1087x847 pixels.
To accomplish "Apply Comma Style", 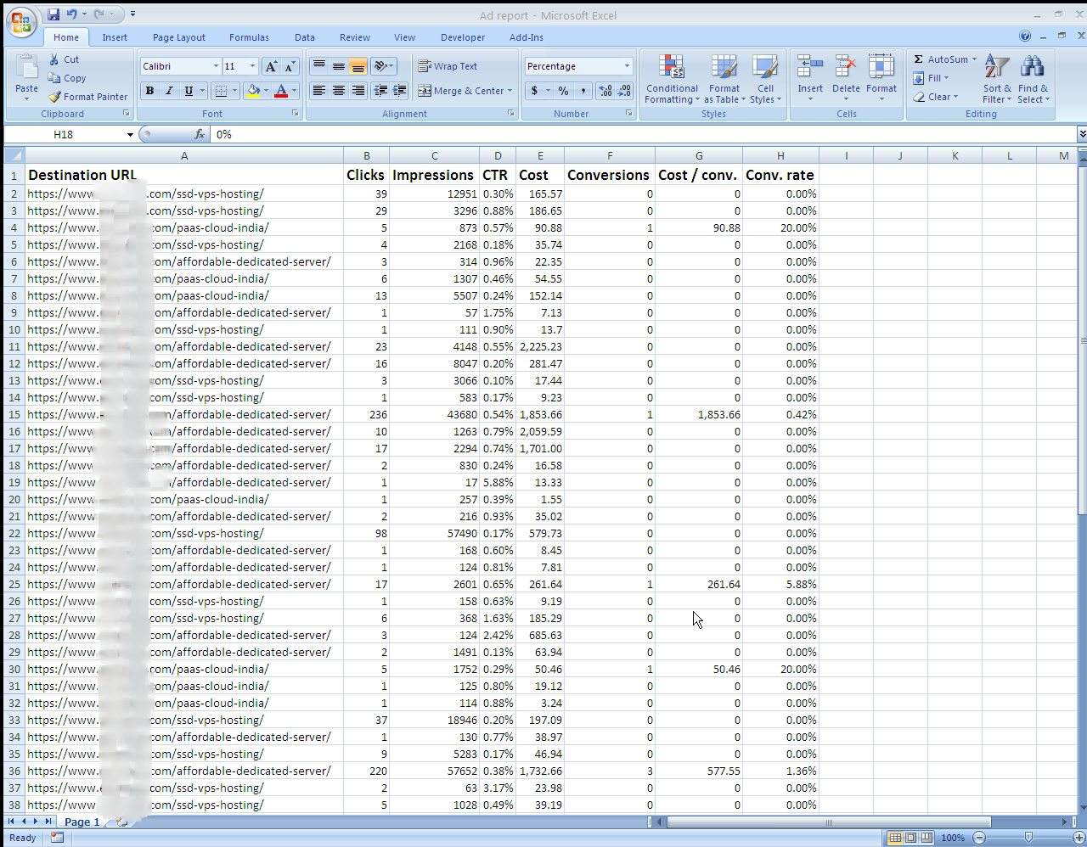I will pyautogui.click(x=583, y=91).
